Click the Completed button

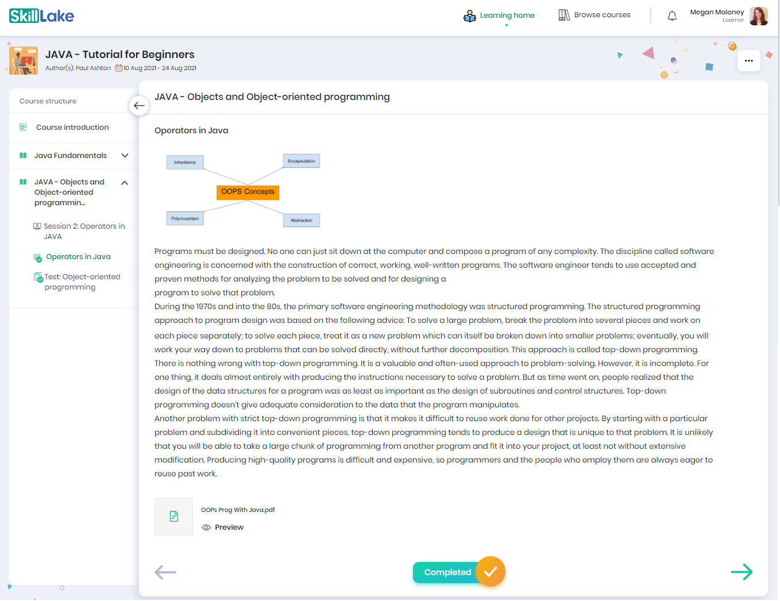[x=448, y=572]
